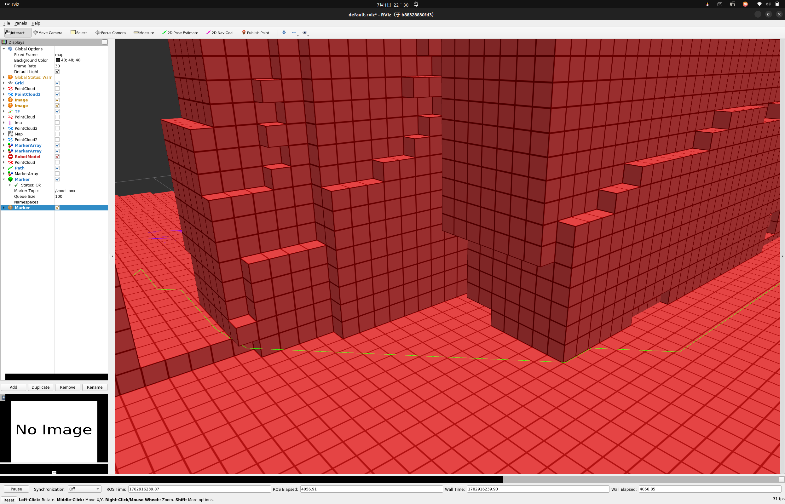
Task: Hide the Path display via checkbox
Action: click(x=57, y=168)
